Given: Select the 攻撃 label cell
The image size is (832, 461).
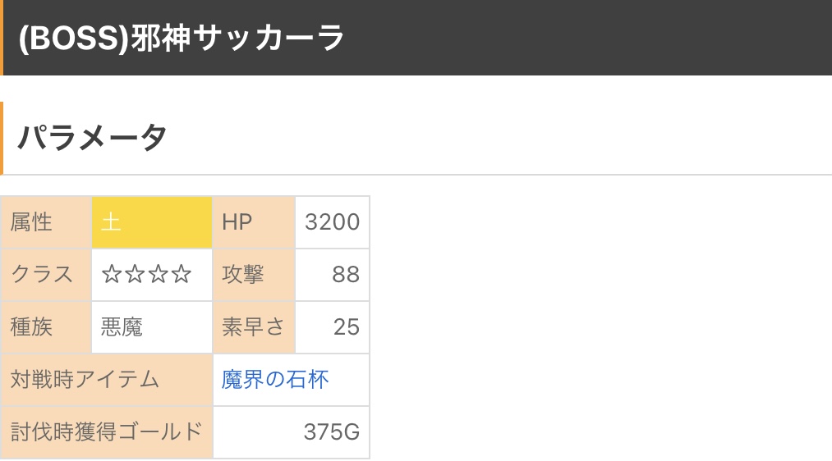Looking at the screenshot, I should click(x=253, y=275).
